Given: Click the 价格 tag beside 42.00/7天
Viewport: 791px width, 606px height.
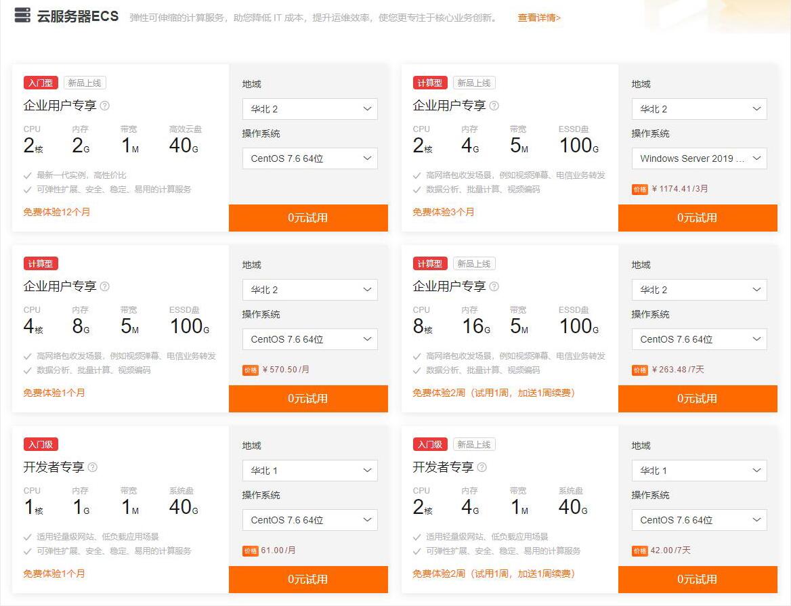Looking at the screenshot, I should (640, 551).
